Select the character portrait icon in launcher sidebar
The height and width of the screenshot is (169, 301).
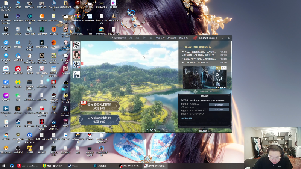[x=76, y=55]
